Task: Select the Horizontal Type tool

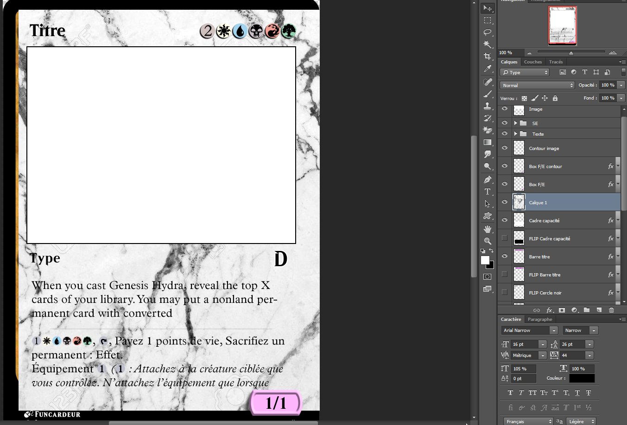Action: pyautogui.click(x=488, y=192)
